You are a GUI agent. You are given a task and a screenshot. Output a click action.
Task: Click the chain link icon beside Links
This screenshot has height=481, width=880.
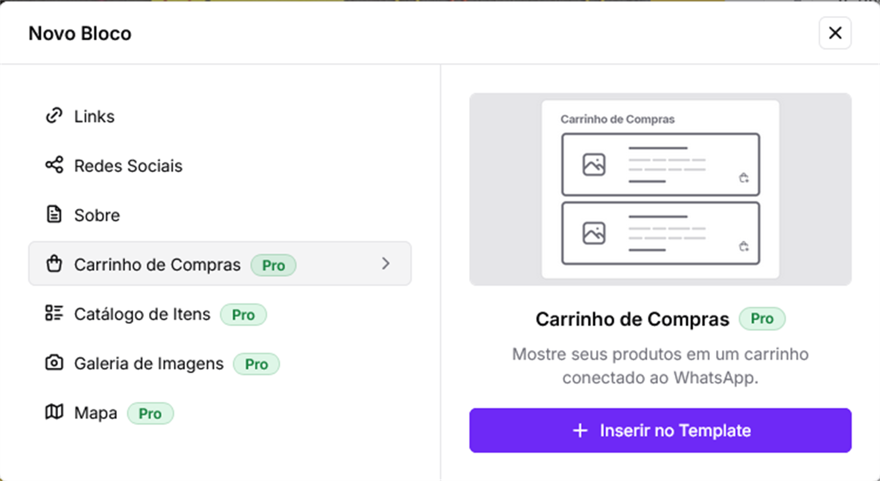coord(54,116)
